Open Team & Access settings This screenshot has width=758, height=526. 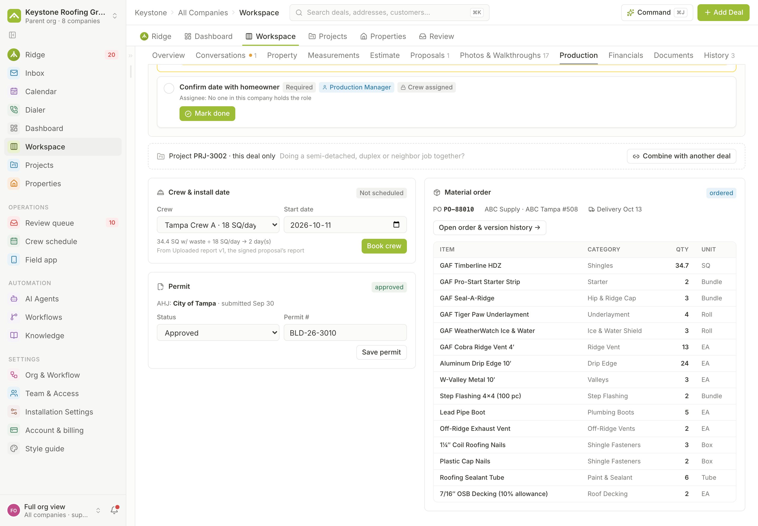pyautogui.click(x=63, y=393)
